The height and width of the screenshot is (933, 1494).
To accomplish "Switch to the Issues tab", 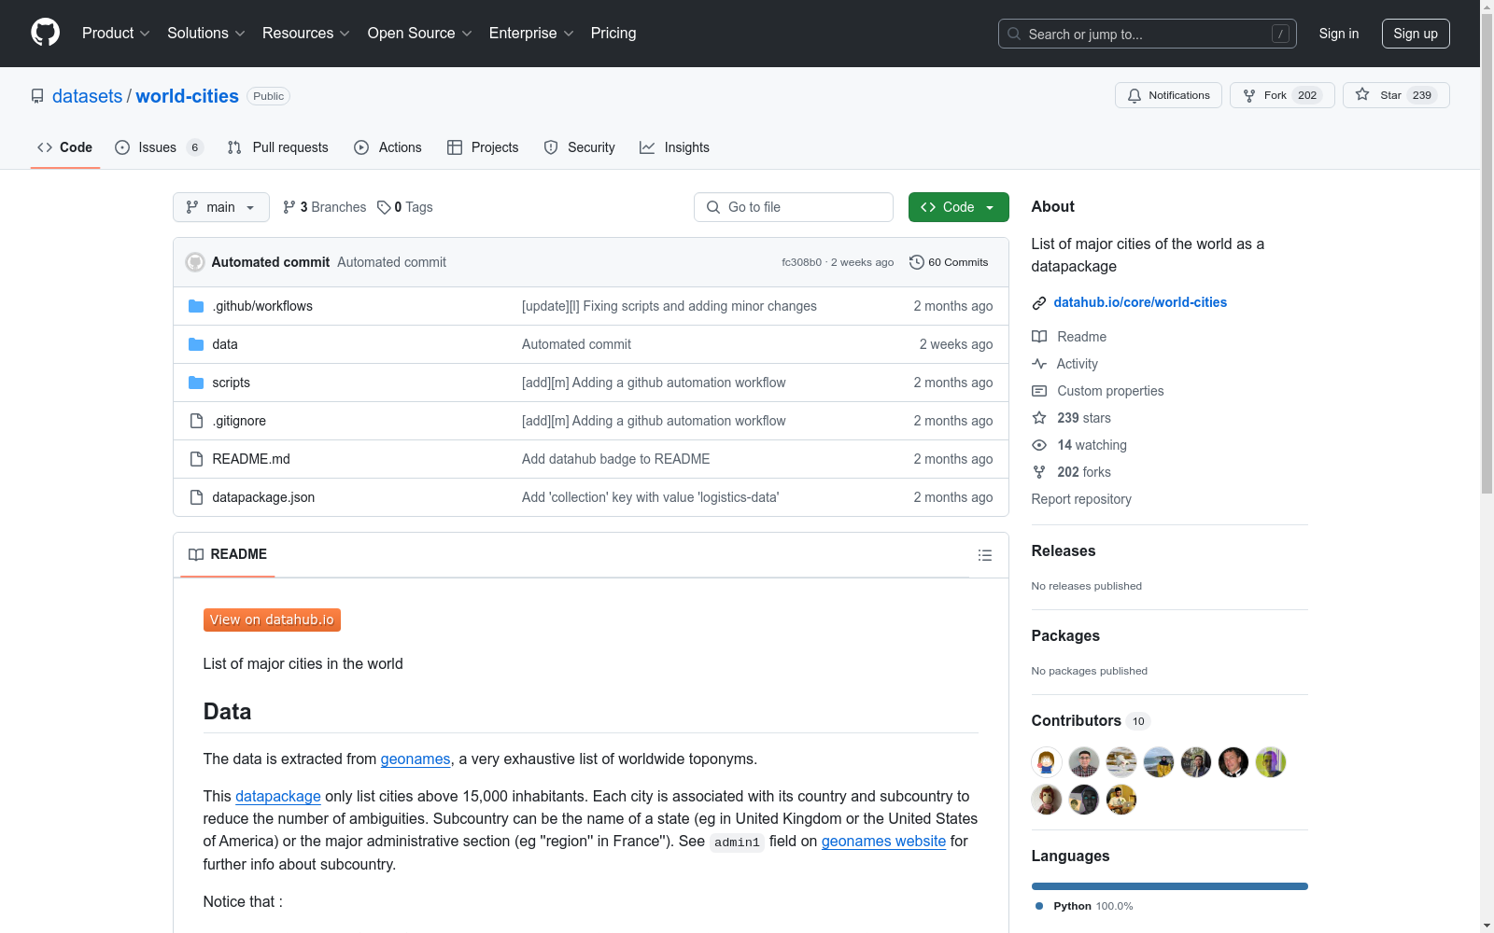I will [x=159, y=147].
